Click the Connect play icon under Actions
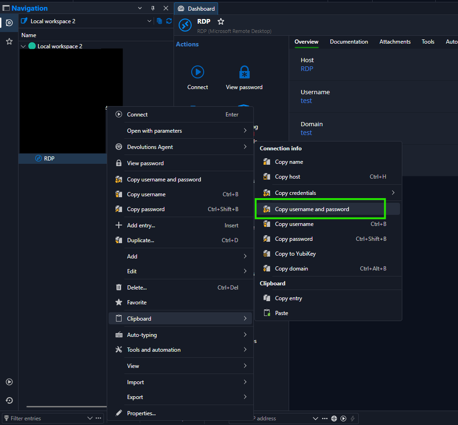Image resolution: width=458 pixels, height=425 pixels. coord(198,72)
